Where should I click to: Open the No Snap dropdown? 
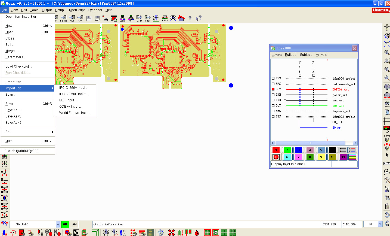pyautogui.click(x=58, y=224)
